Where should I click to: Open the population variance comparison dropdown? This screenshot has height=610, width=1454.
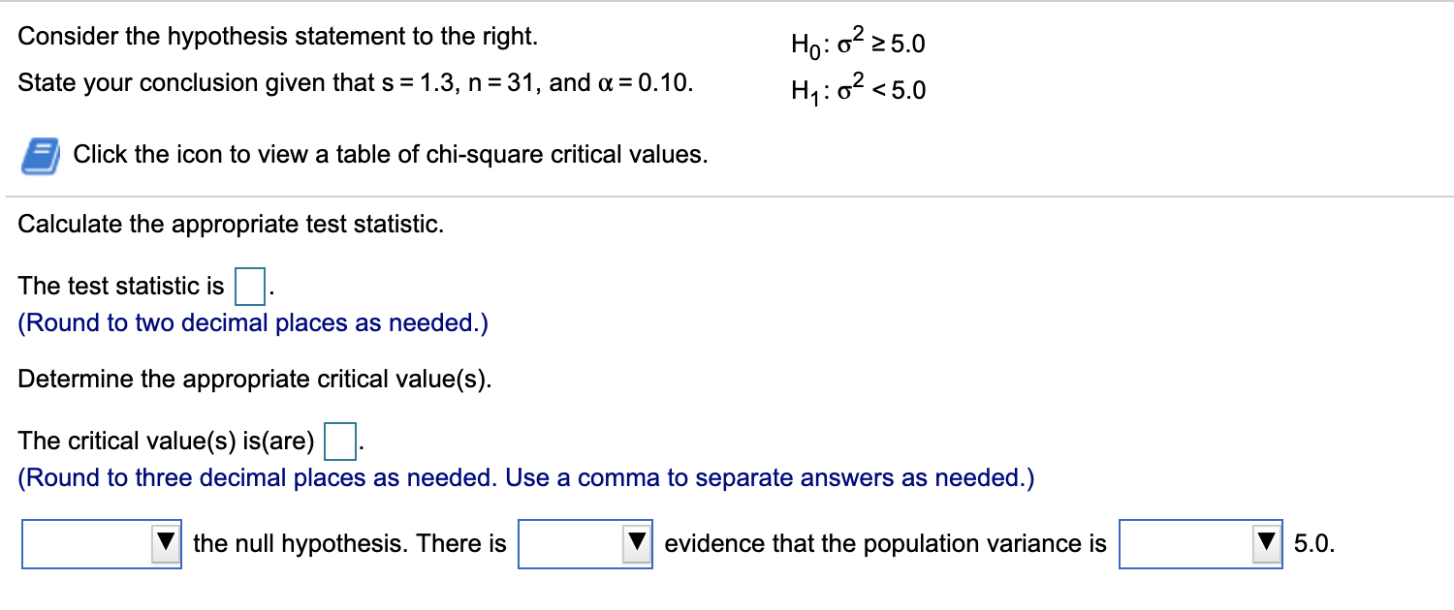click(x=1200, y=544)
